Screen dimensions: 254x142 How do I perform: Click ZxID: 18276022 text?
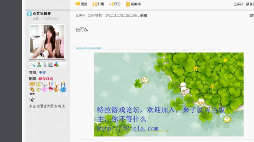coord(46,18)
